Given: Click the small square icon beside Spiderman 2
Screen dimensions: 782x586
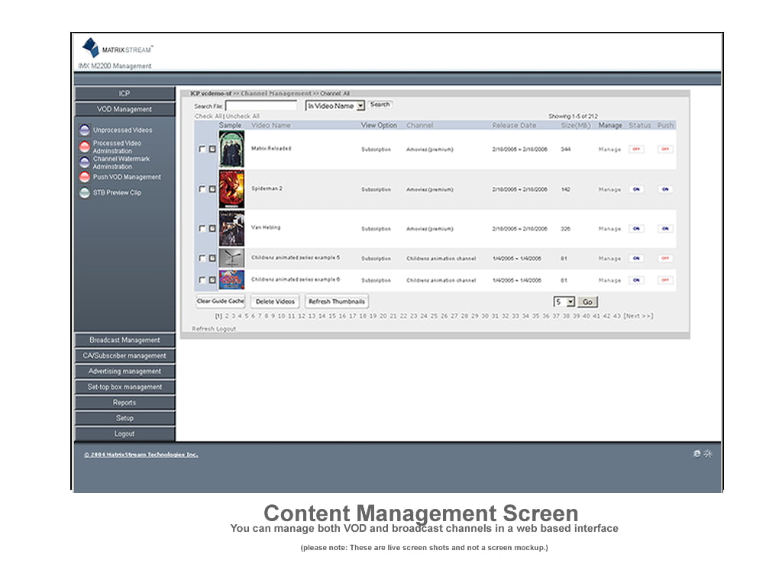Looking at the screenshot, I should pyautogui.click(x=212, y=189).
